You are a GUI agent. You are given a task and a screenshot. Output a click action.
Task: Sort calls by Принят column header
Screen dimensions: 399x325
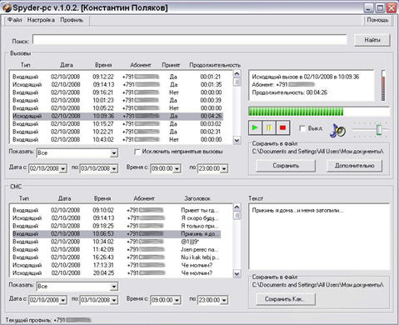171,65
